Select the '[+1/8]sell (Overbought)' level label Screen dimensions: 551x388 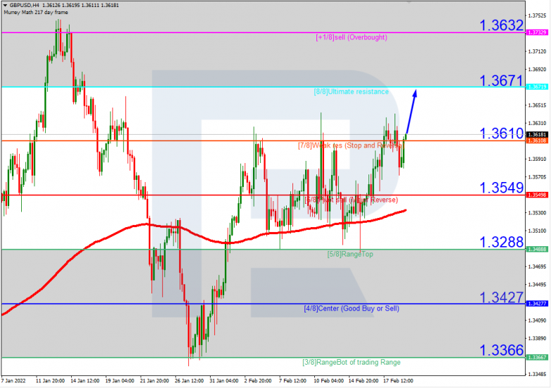(x=352, y=37)
